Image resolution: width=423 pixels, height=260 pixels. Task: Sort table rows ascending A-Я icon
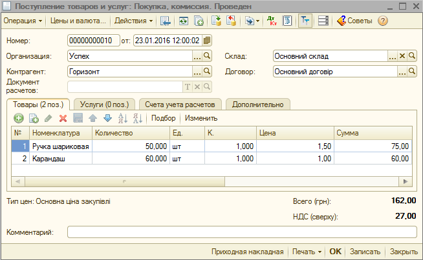[x=122, y=118]
